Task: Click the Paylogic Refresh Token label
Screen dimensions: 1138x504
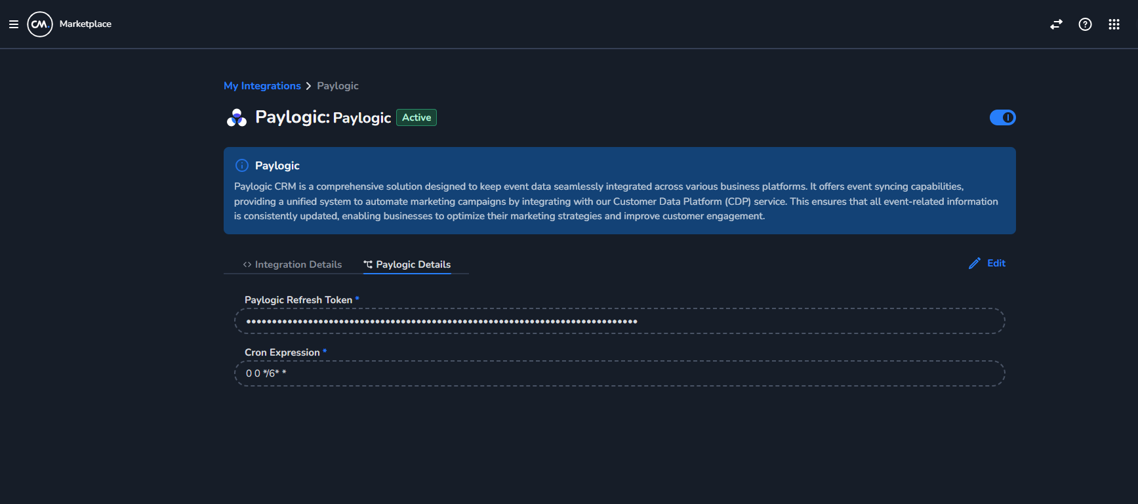Action: click(298, 300)
